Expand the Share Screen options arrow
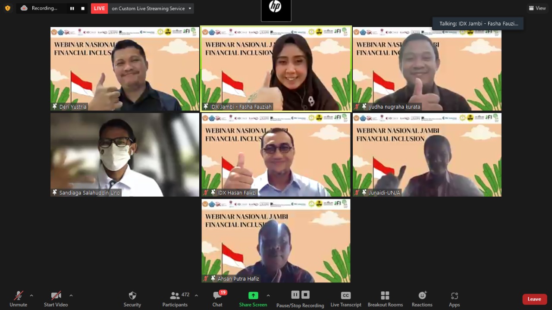This screenshot has height=310, width=552. [x=268, y=295]
